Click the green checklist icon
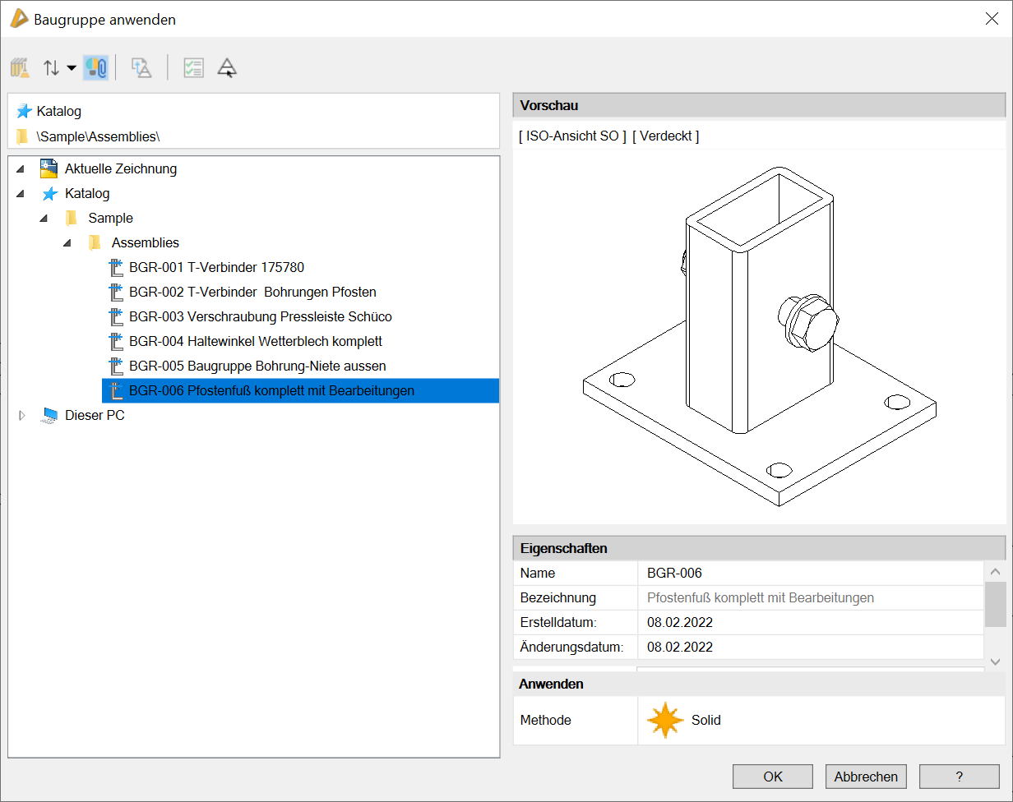Viewport: 1013px width, 802px height. [x=193, y=68]
